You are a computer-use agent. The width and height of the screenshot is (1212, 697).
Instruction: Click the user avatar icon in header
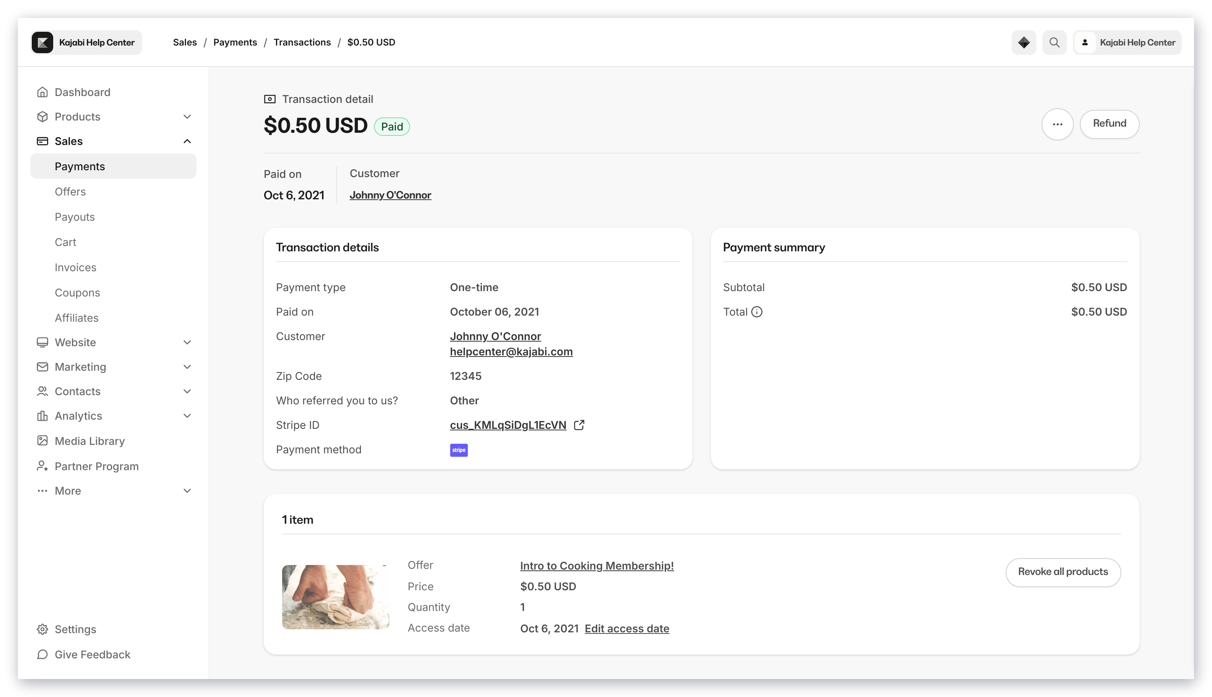click(1085, 42)
